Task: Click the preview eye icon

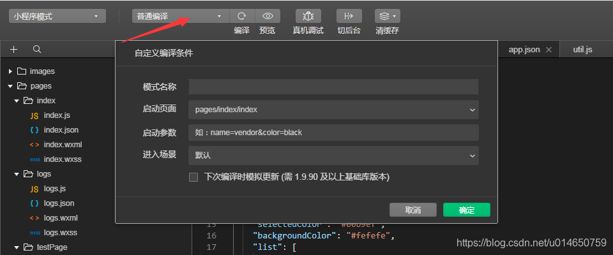Action: (268, 16)
